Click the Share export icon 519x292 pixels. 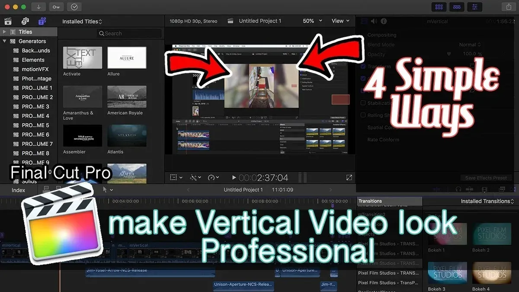click(508, 7)
